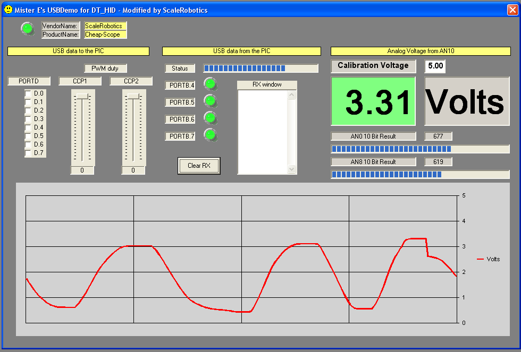Close the USBDemo window
Image resolution: width=521 pixels, height=352 pixels.
[x=511, y=10]
